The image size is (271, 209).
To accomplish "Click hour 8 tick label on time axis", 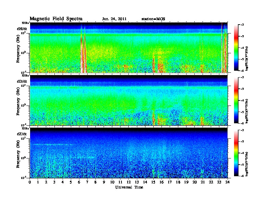I will click(x=95, y=182).
